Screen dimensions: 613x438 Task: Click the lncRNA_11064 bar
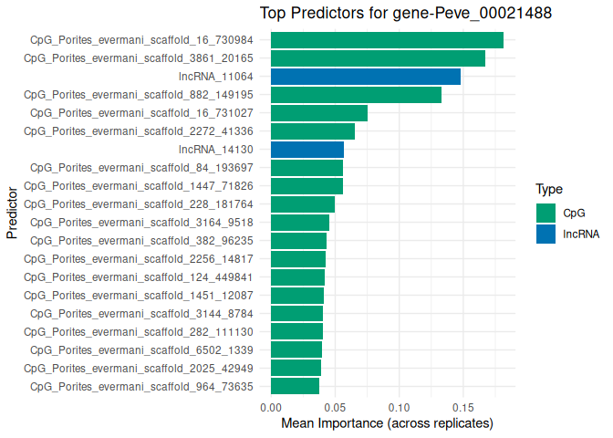366,77
